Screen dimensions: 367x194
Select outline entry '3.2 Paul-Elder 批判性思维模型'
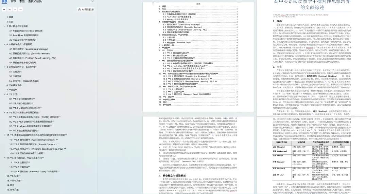pyautogui.click(x=24, y=35)
